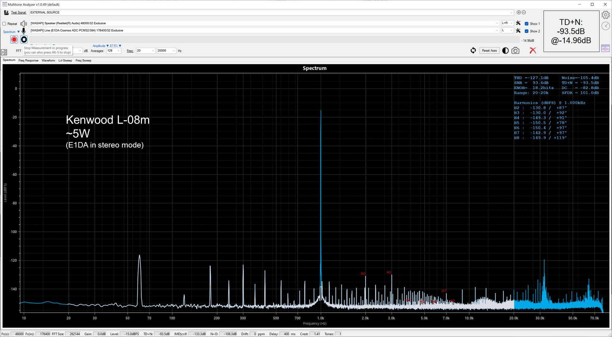Stop the measurement in progress
This screenshot has height=337, width=612.
(x=24, y=39)
